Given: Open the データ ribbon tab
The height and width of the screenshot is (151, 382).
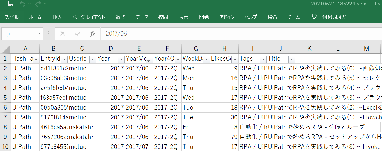Looking at the screenshot, I should coord(142,17).
